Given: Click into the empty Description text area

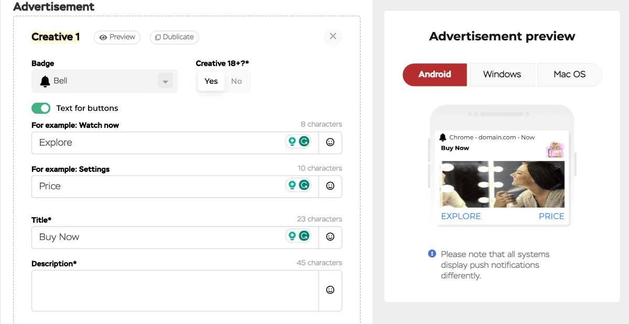Looking at the screenshot, I should point(175,290).
